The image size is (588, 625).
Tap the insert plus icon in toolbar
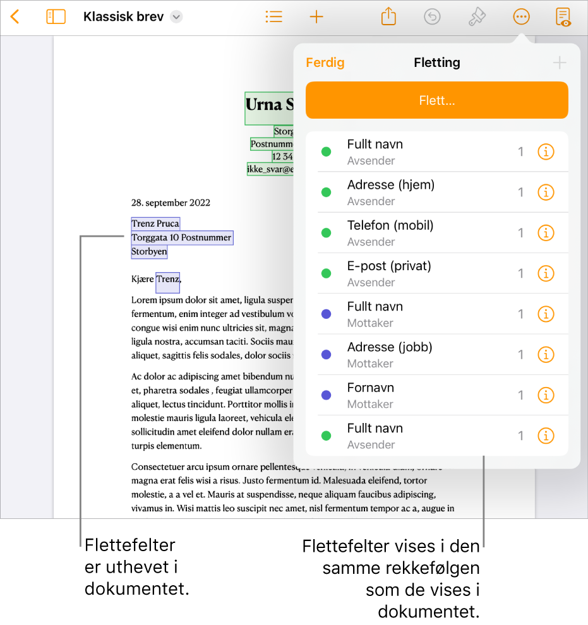pos(316,17)
